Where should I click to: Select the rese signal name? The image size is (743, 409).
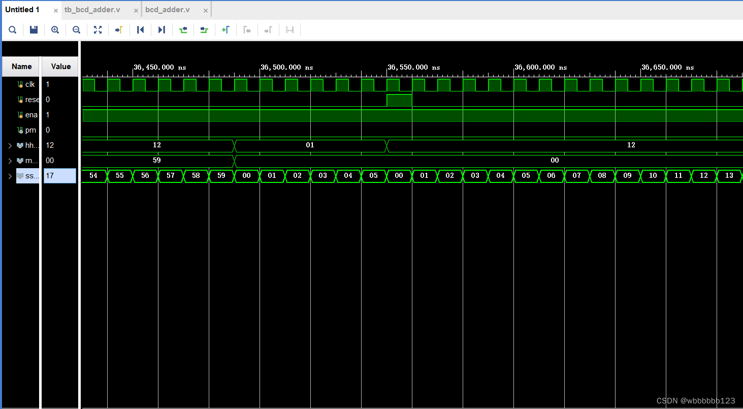tap(32, 100)
